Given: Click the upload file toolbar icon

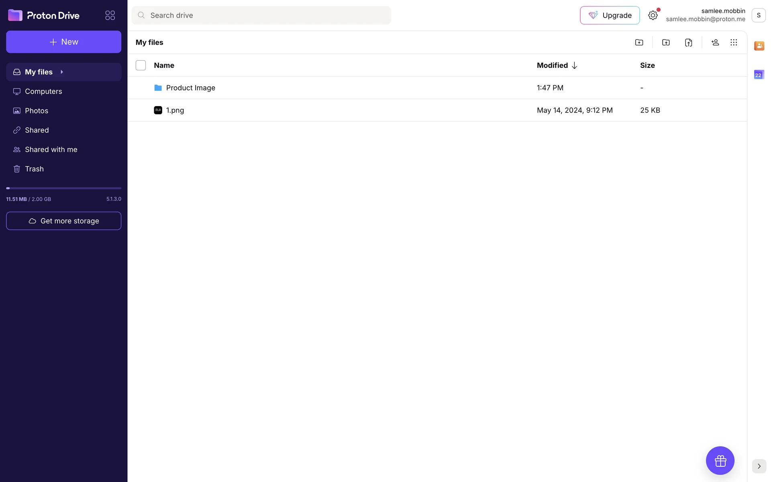Looking at the screenshot, I should point(688,43).
